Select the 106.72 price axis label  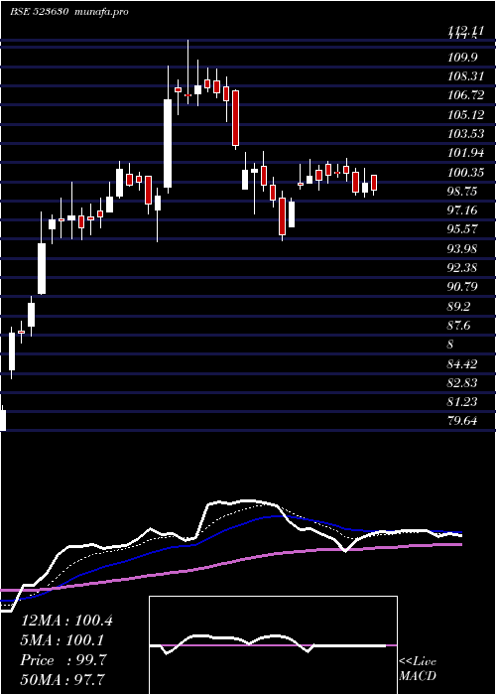coord(465,95)
